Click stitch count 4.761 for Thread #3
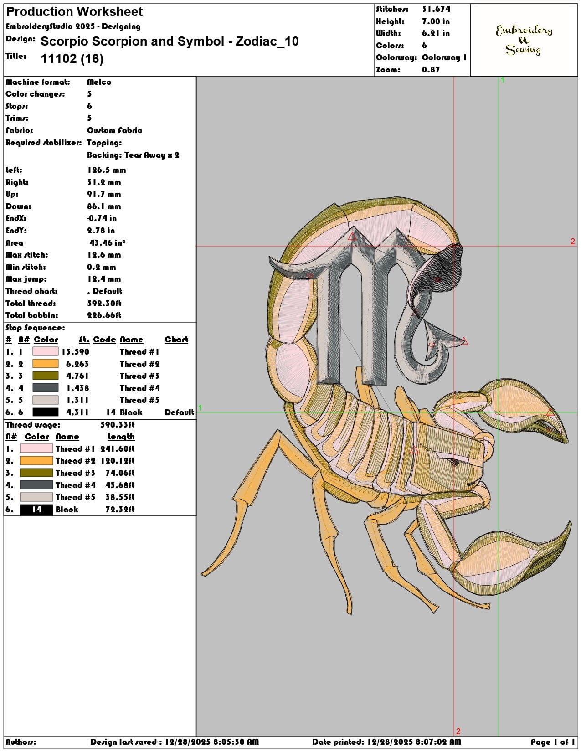581x752 pixels. click(77, 376)
